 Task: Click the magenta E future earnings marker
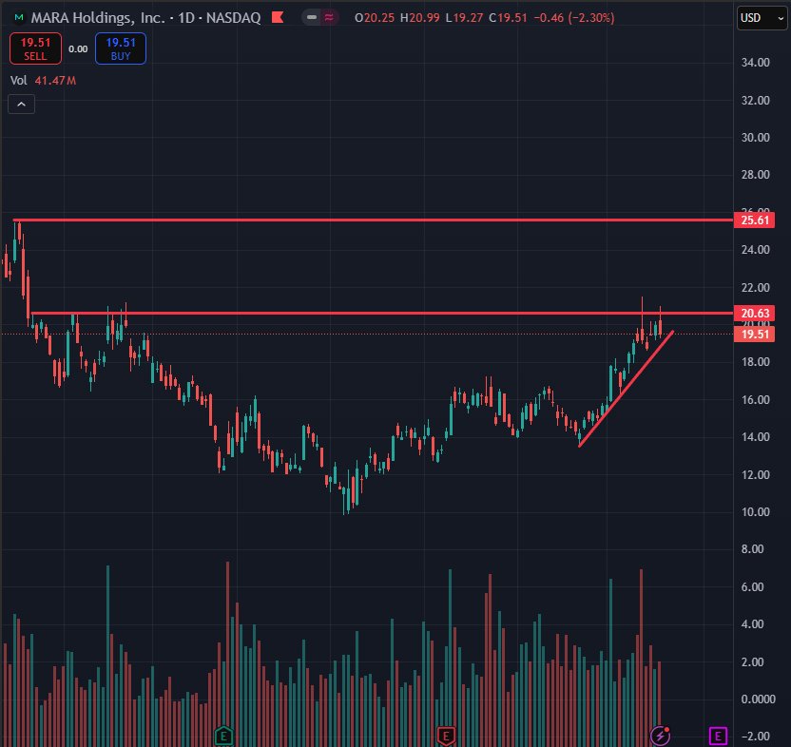[718, 736]
